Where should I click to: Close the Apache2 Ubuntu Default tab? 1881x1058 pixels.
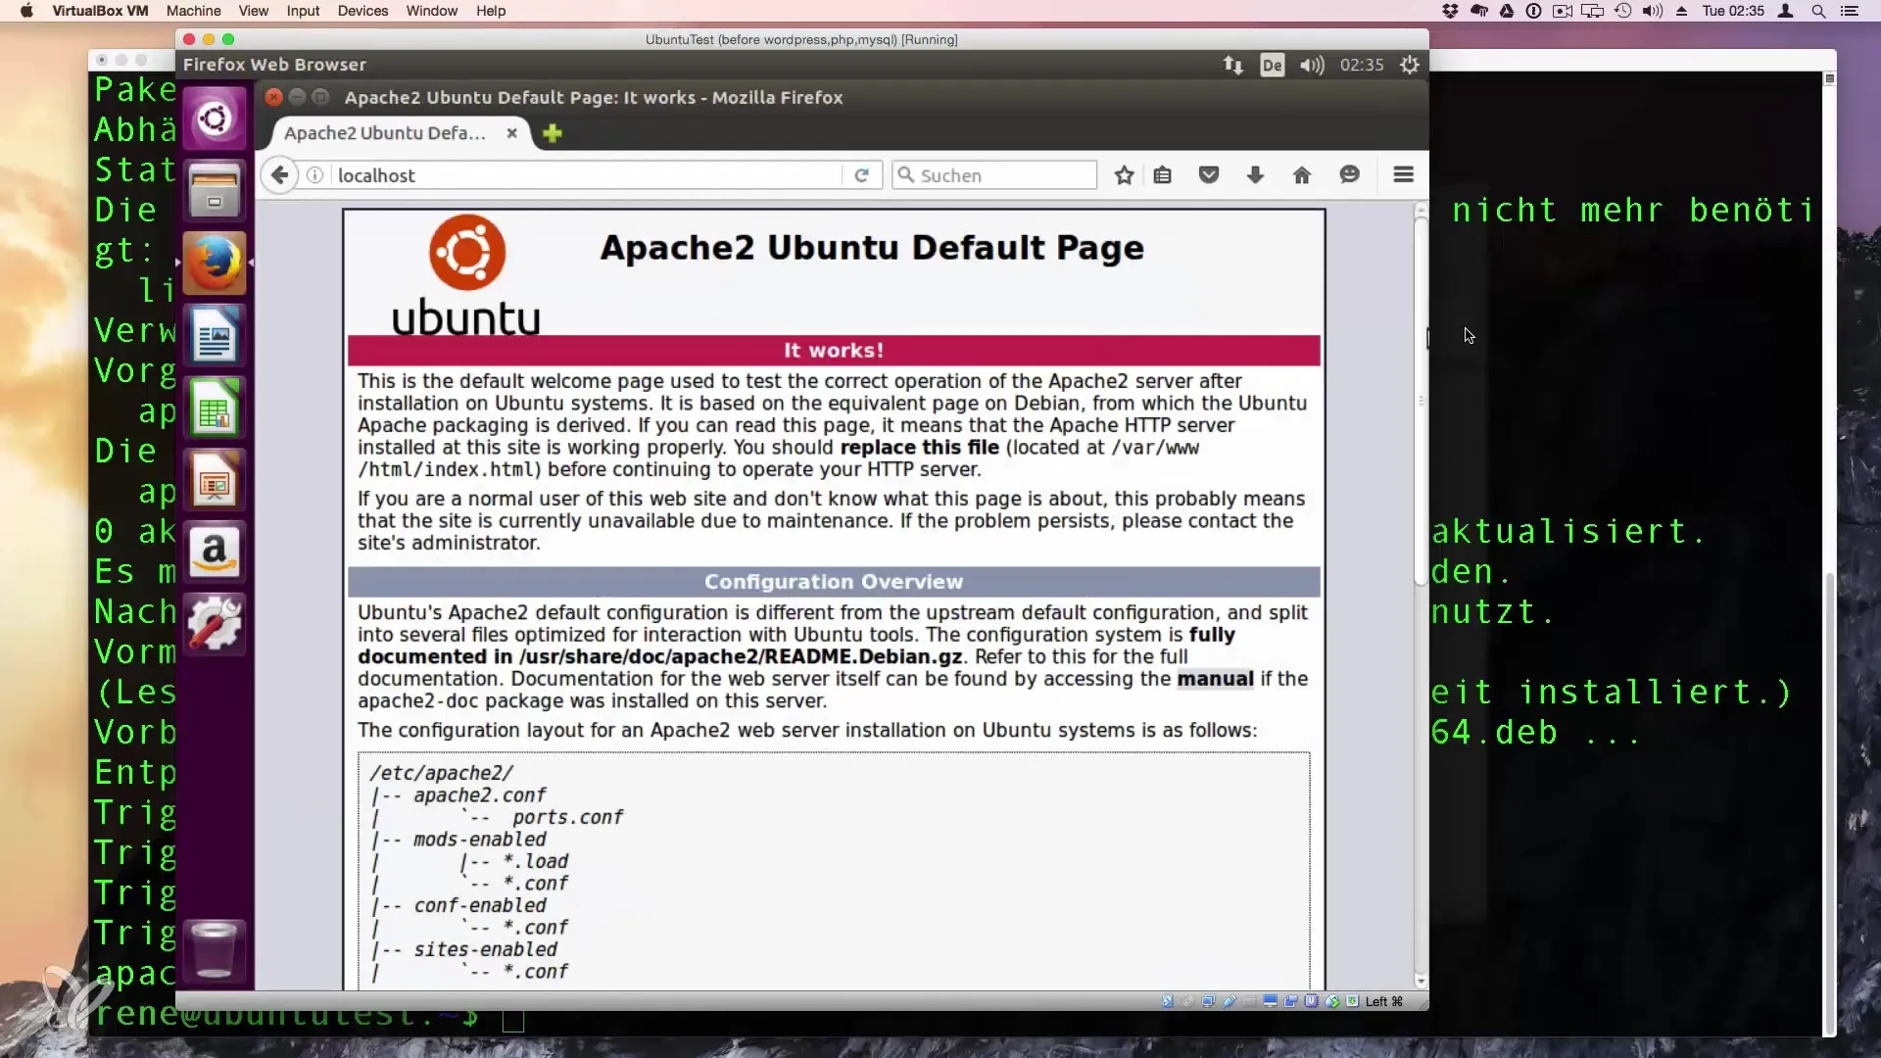[x=511, y=133]
